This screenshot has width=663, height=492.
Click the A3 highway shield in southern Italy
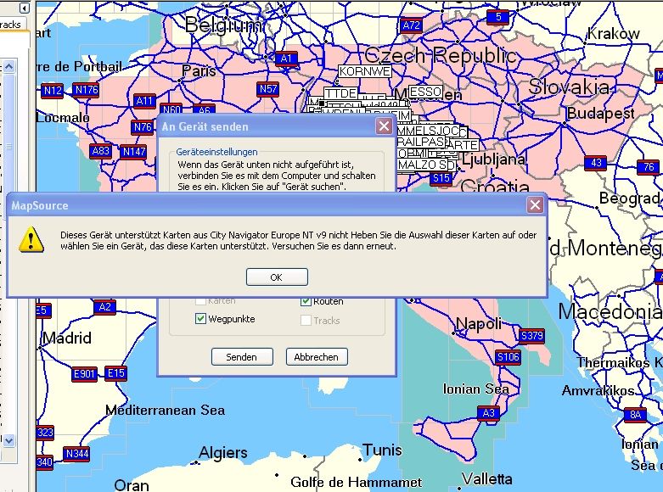coord(488,413)
